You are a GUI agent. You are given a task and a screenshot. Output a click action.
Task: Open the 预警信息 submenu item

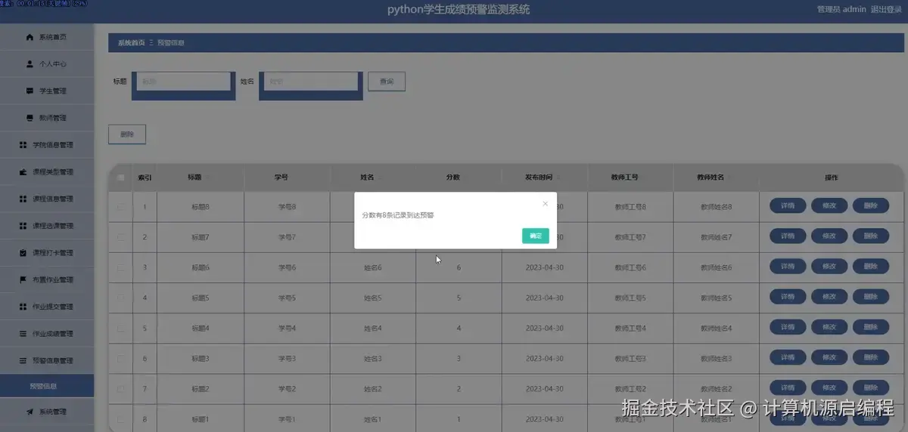[x=47, y=386]
